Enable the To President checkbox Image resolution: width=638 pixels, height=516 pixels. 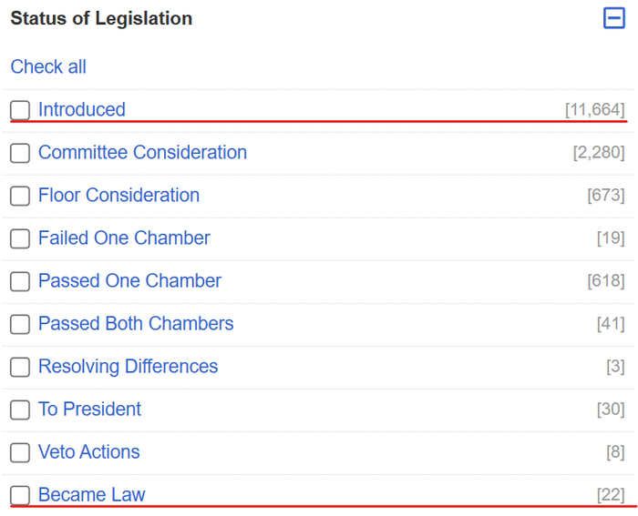coord(20,410)
